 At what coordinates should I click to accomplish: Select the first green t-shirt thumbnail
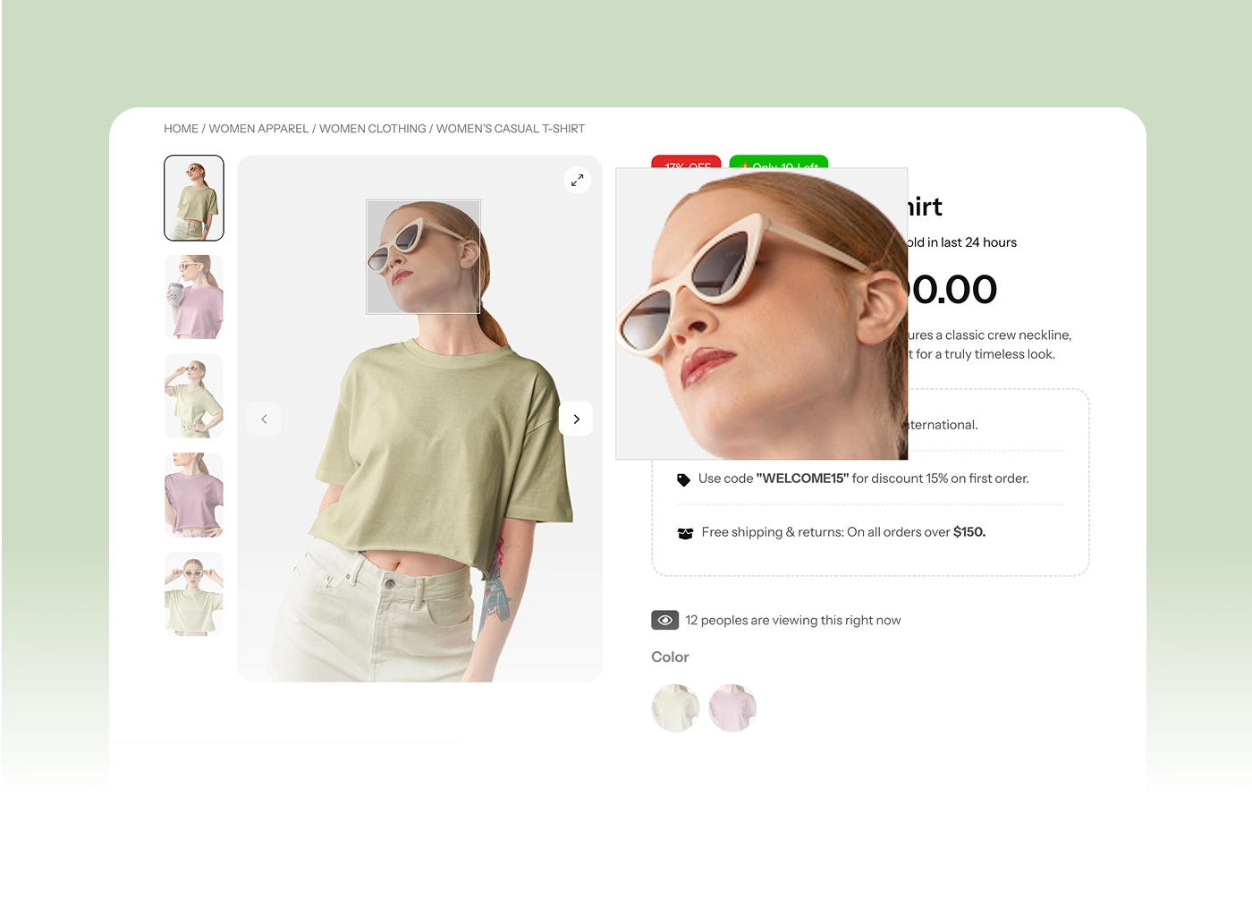(x=194, y=198)
